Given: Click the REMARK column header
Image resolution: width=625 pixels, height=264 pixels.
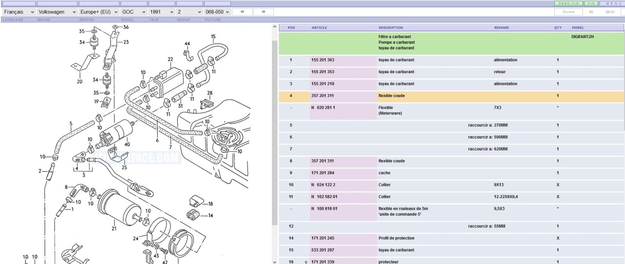Looking at the screenshot, I should pos(501,28).
